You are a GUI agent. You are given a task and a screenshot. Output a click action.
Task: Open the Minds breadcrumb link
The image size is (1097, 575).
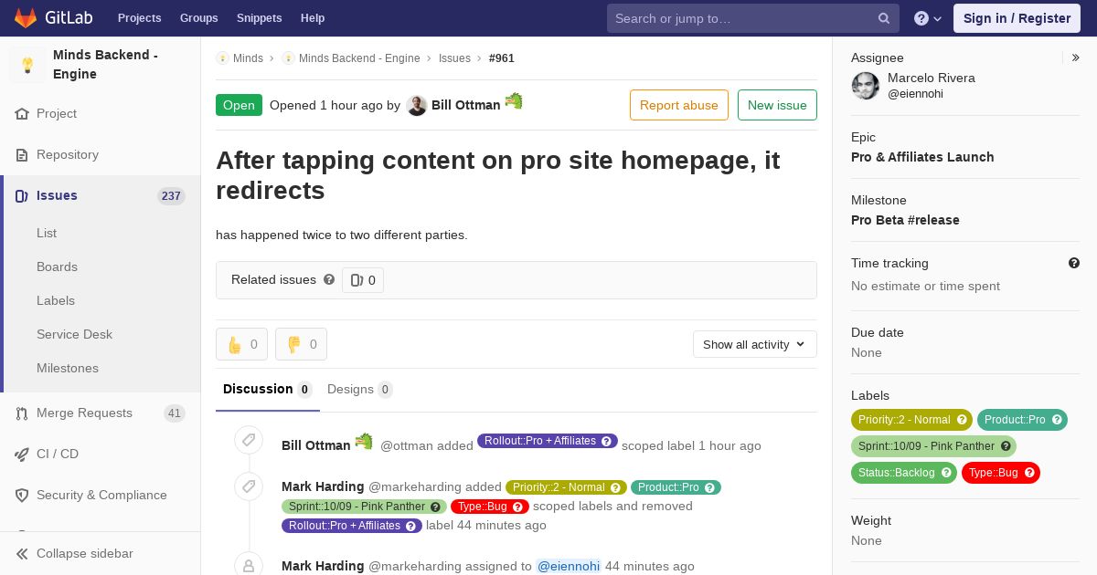click(x=248, y=58)
